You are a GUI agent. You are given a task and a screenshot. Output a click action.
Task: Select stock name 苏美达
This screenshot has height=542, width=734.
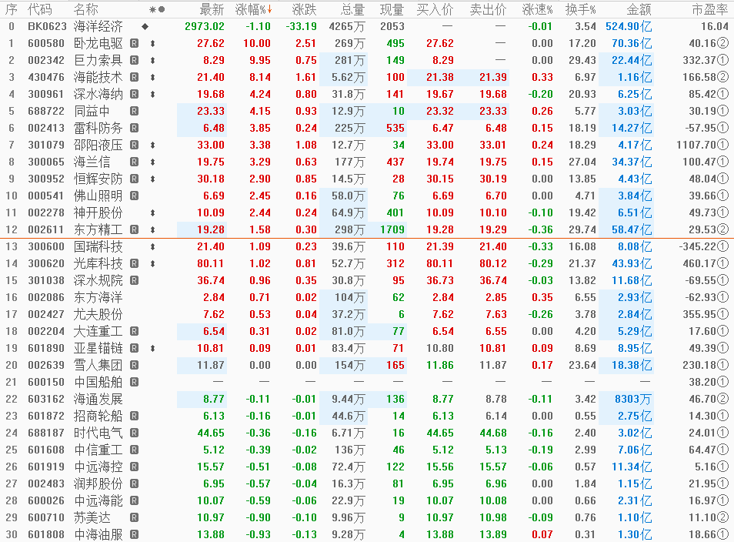click(92, 517)
